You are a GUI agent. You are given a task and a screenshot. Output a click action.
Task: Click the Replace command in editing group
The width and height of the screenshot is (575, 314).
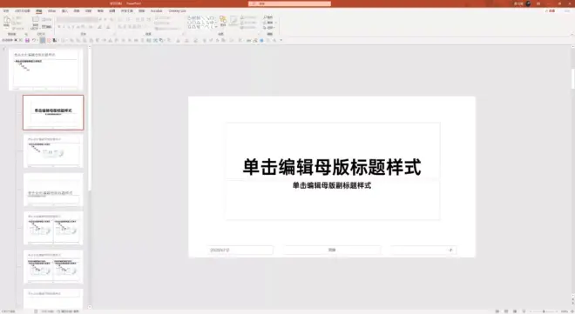coord(269,23)
